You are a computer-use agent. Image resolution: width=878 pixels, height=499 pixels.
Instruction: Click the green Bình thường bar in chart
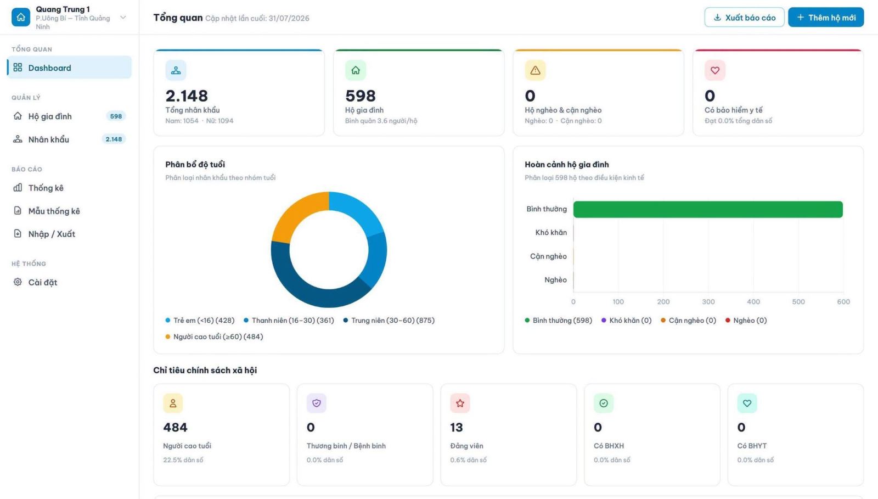coord(708,209)
